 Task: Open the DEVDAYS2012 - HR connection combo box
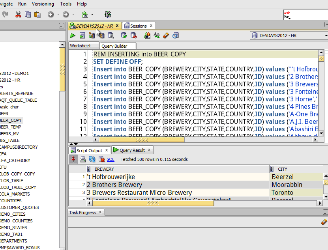[x=289, y=35]
